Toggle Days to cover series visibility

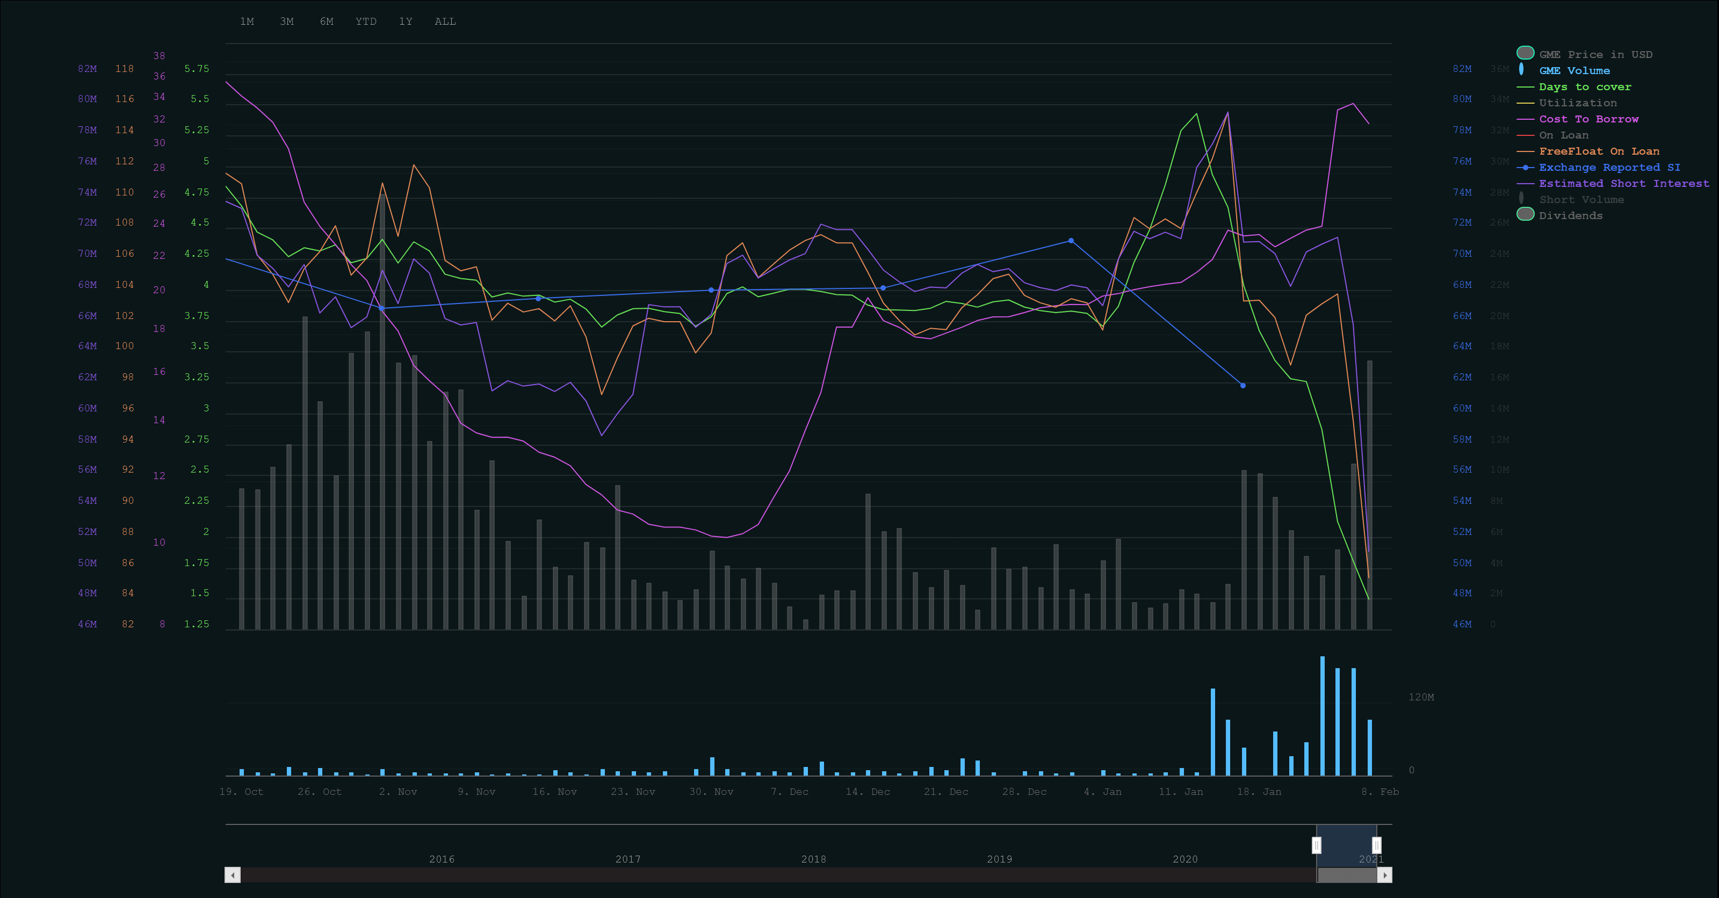click(1584, 86)
